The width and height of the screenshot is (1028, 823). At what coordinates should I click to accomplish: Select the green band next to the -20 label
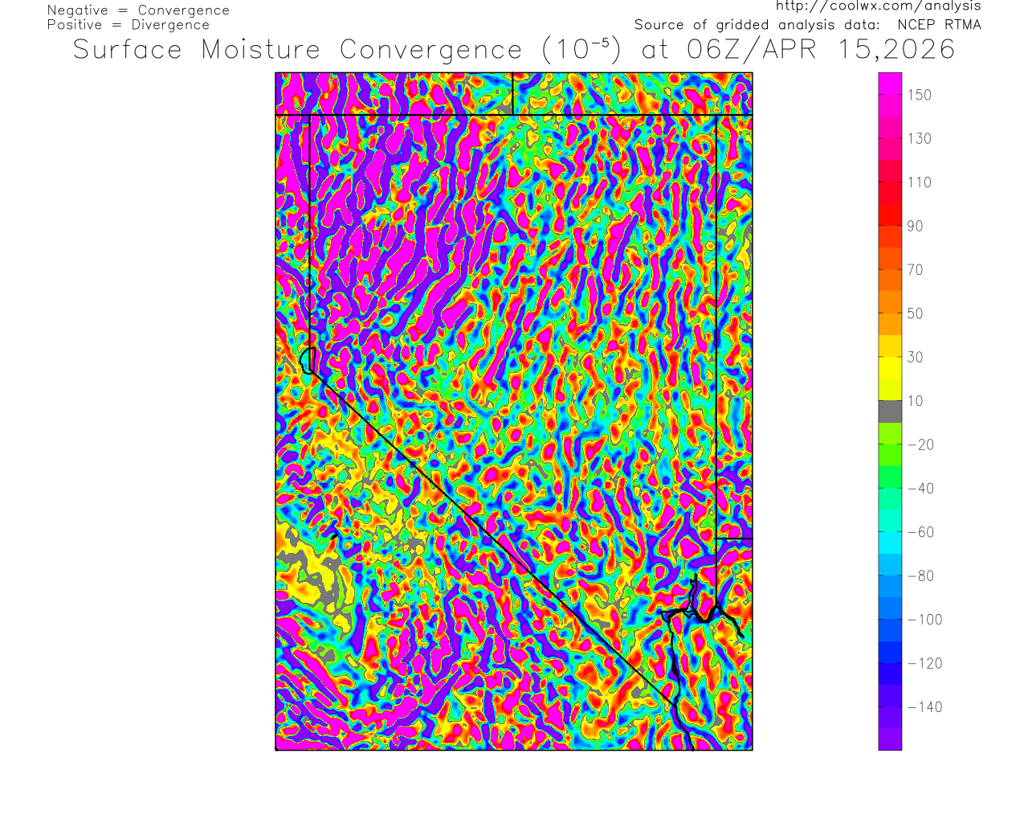click(890, 444)
